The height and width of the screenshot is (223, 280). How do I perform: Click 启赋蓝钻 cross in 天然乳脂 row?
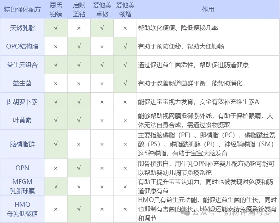(x=79, y=28)
